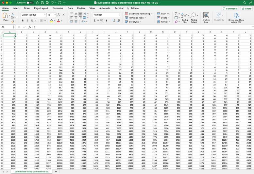
Task: Click the Share button
Action: (x=246, y=9)
